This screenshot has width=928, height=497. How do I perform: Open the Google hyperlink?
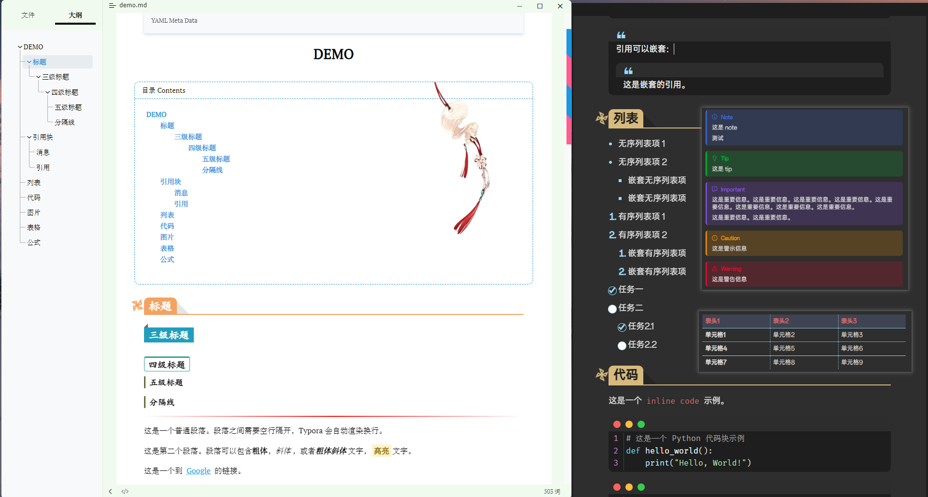tap(198, 470)
